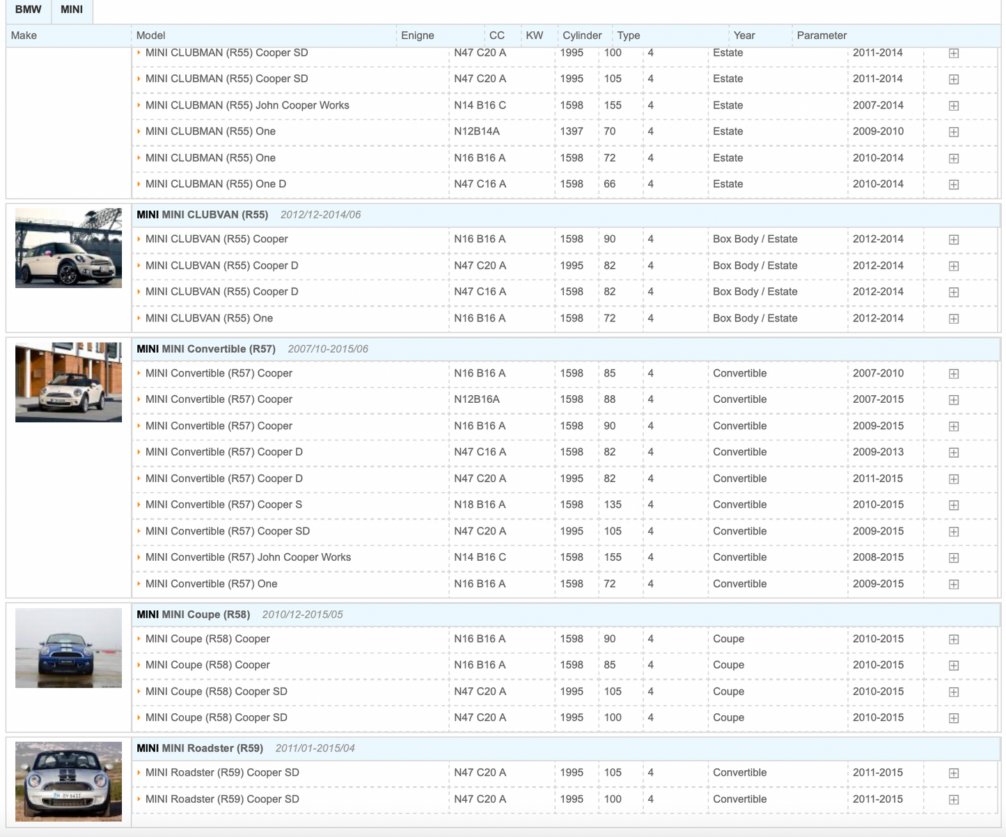Open the MINI Convertible (R57) group heading
This screenshot has height=837, width=1006.
206,349
